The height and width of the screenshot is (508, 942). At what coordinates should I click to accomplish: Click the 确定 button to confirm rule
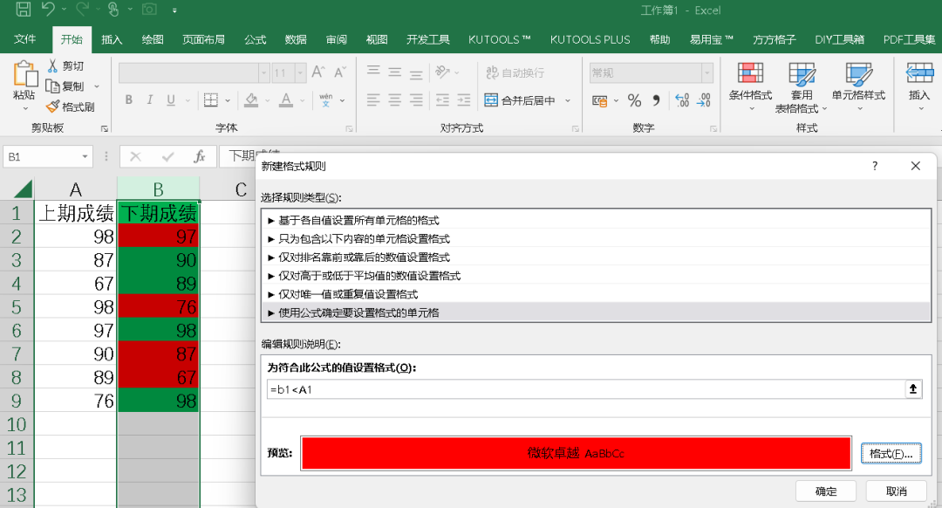(825, 491)
